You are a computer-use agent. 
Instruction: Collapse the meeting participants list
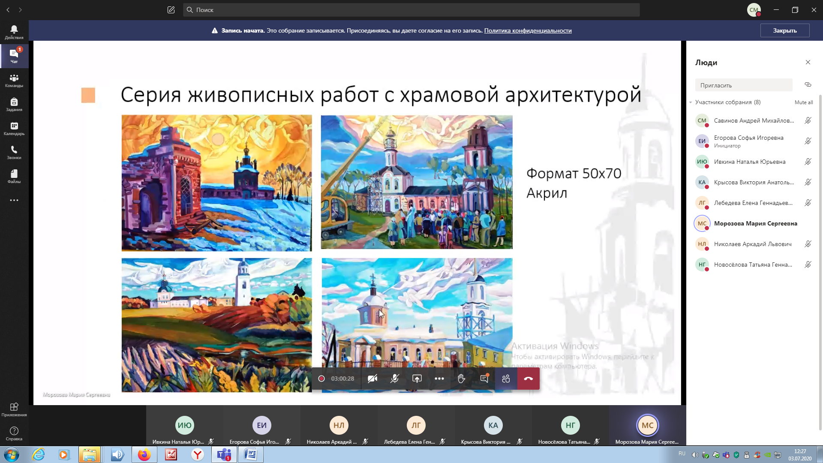tap(691, 102)
